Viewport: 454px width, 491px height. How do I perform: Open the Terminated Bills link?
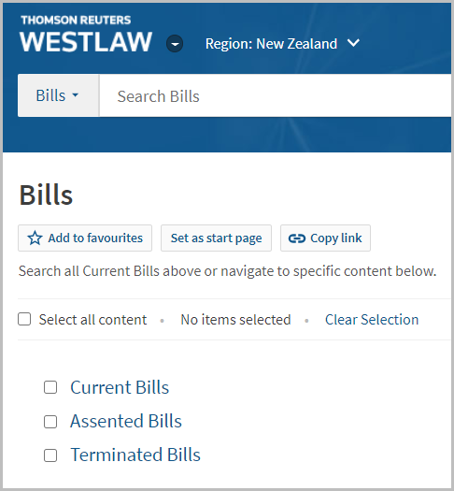[x=135, y=455]
